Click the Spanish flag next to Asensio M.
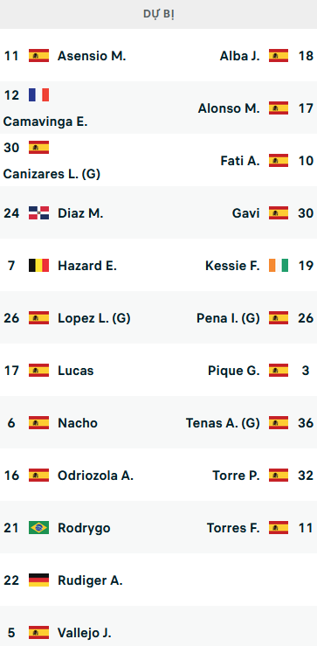Screen dimensions: 317x646 (38, 55)
